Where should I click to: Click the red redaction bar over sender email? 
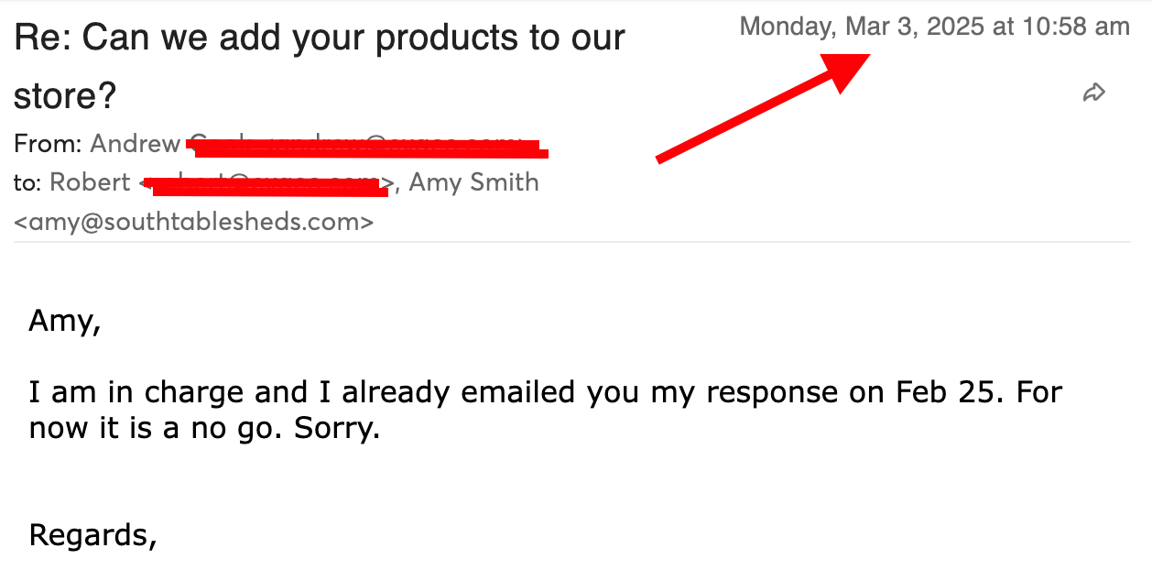(366, 147)
